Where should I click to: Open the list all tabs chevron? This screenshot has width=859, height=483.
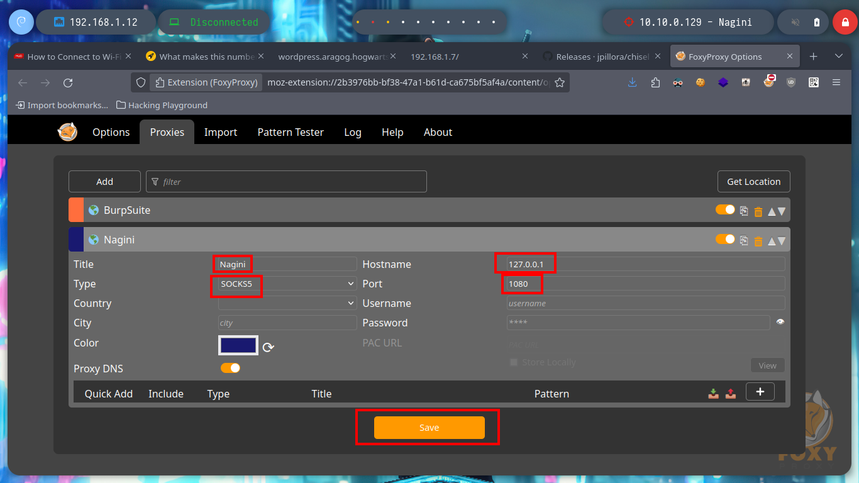838,57
